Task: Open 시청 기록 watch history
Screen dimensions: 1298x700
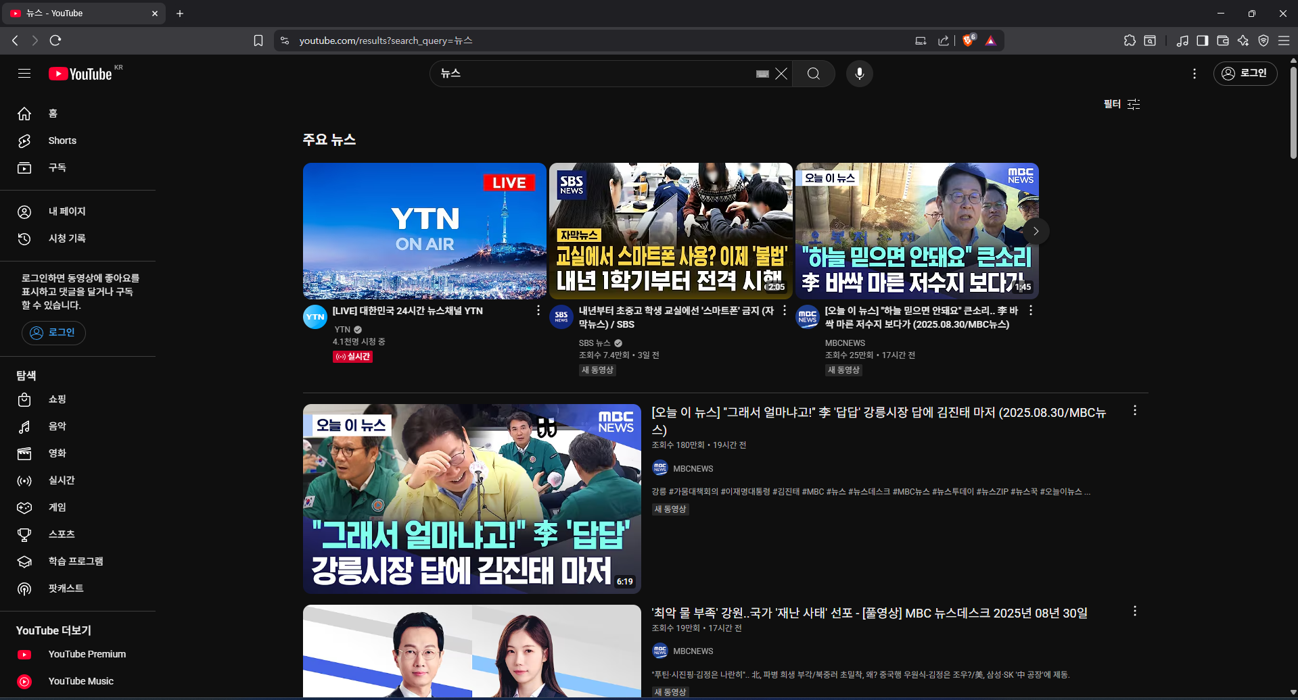Action: click(78, 239)
